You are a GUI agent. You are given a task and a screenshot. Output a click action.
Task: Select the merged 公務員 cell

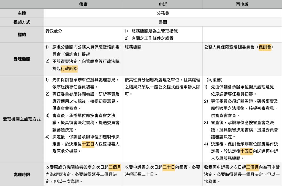[x=163, y=13]
